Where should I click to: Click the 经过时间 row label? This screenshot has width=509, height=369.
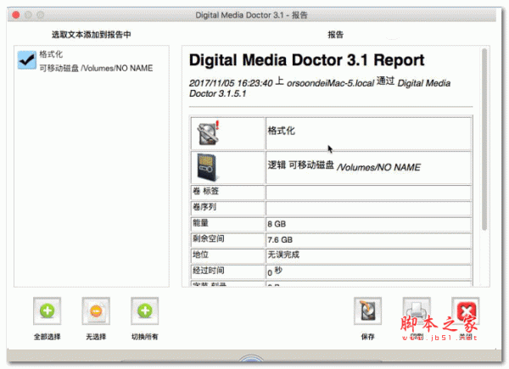coord(208,271)
